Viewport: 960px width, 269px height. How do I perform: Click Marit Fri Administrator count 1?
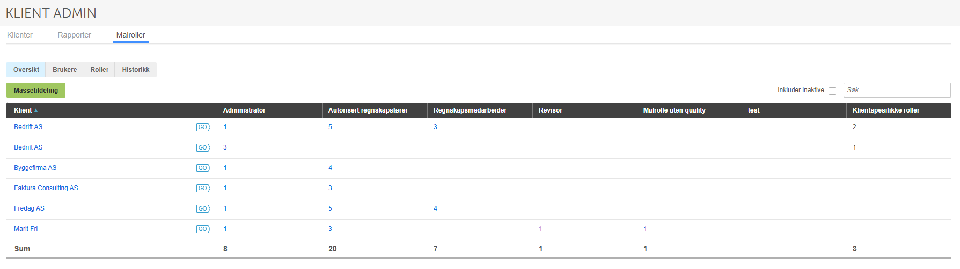225,229
